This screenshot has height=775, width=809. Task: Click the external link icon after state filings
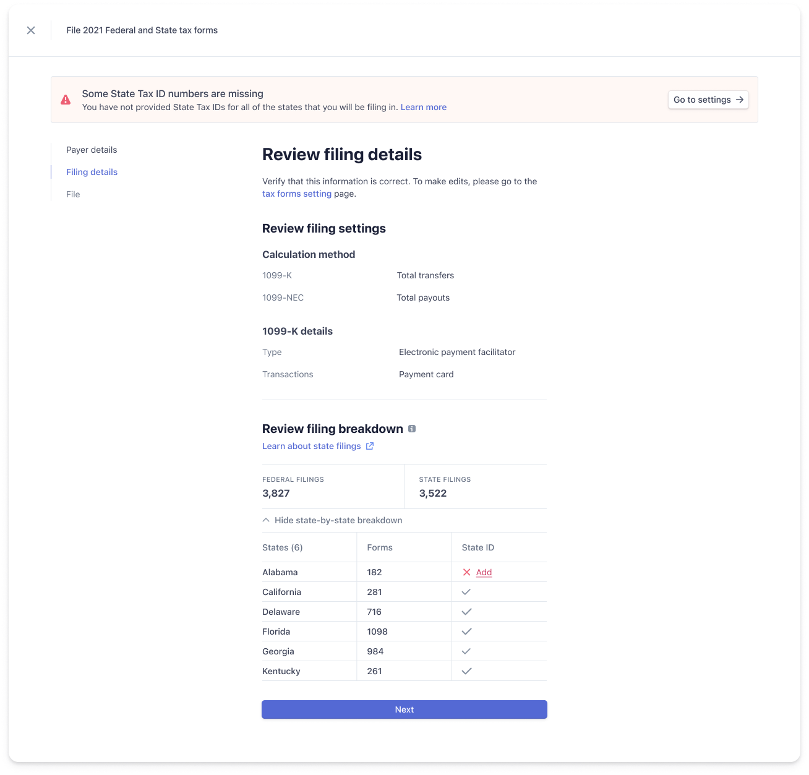click(370, 446)
